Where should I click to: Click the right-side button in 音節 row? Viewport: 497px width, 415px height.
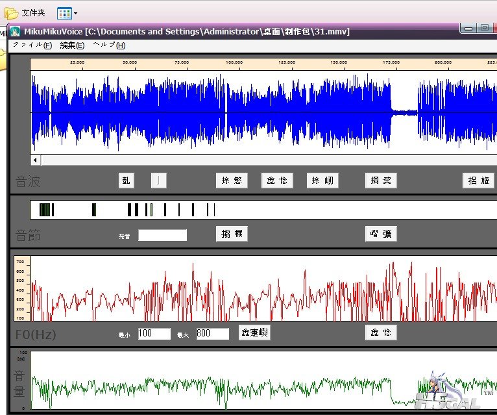(381, 234)
